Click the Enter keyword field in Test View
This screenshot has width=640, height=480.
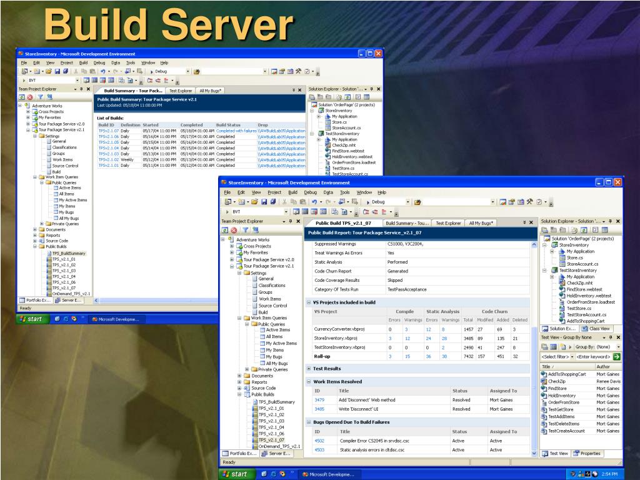[594, 357]
